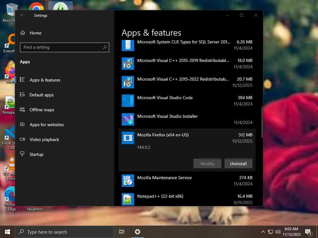This screenshot has width=318, height=238.
Task: Focus the Find a setting box
Action: tap(65, 47)
